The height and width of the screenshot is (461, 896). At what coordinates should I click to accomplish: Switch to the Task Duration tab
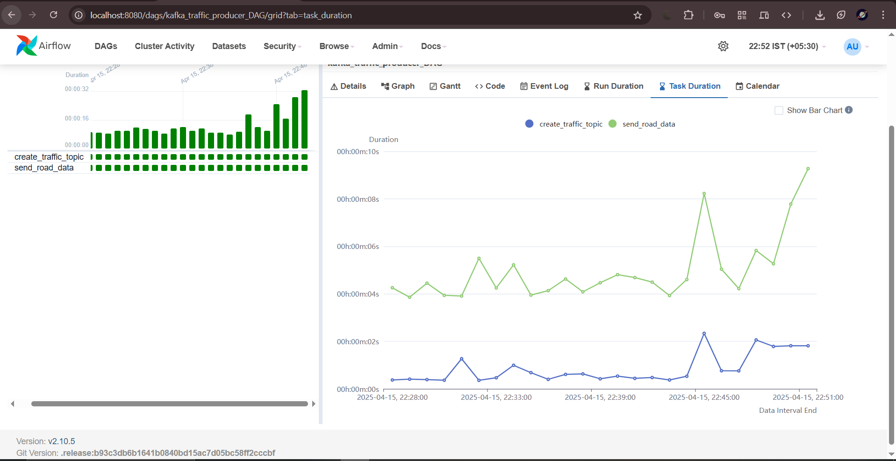pyautogui.click(x=689, y=86)
